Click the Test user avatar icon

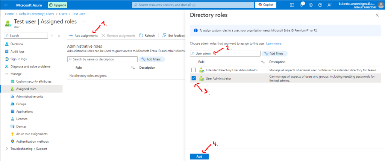pyautogui.click(x=8, y=23)
